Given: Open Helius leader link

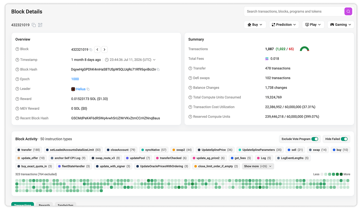Looking at the screenshot, I should (x=81, y=89).
